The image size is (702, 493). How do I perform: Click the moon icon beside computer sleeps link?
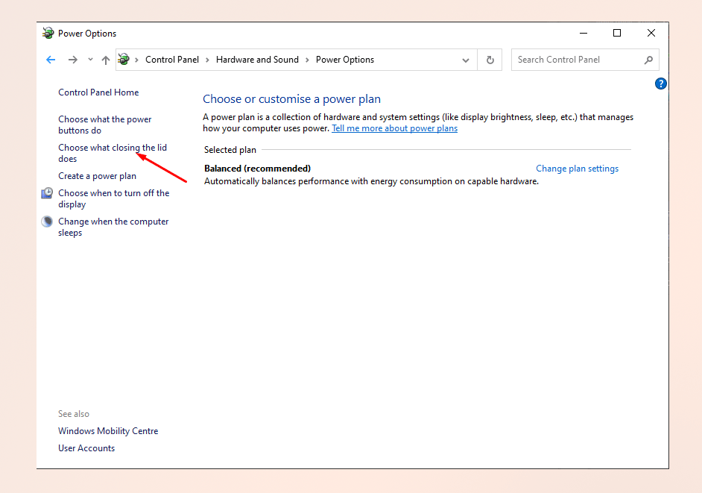[47, 222]
